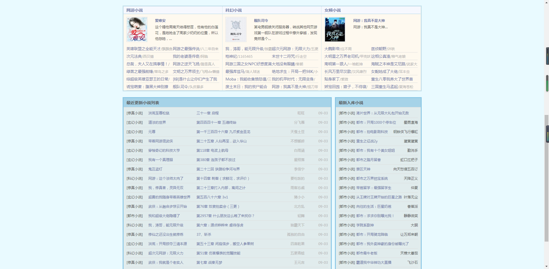The image size is (549, 269).
Task: Click the 舰队司令 book cover image
Action: point(236,29)
